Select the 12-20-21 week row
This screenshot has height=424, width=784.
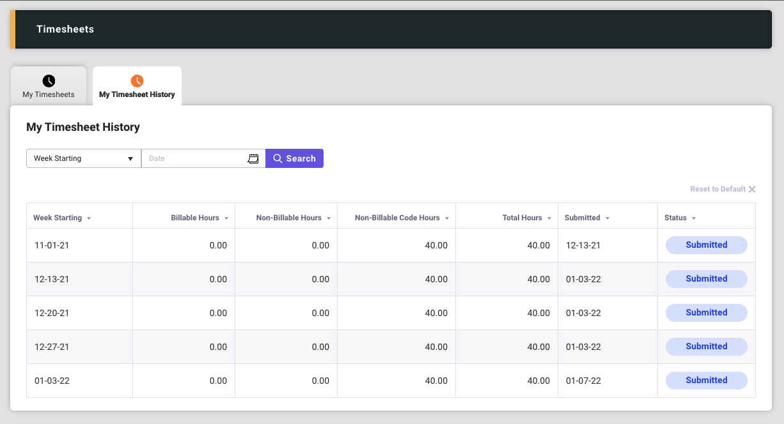coord(52,313)
